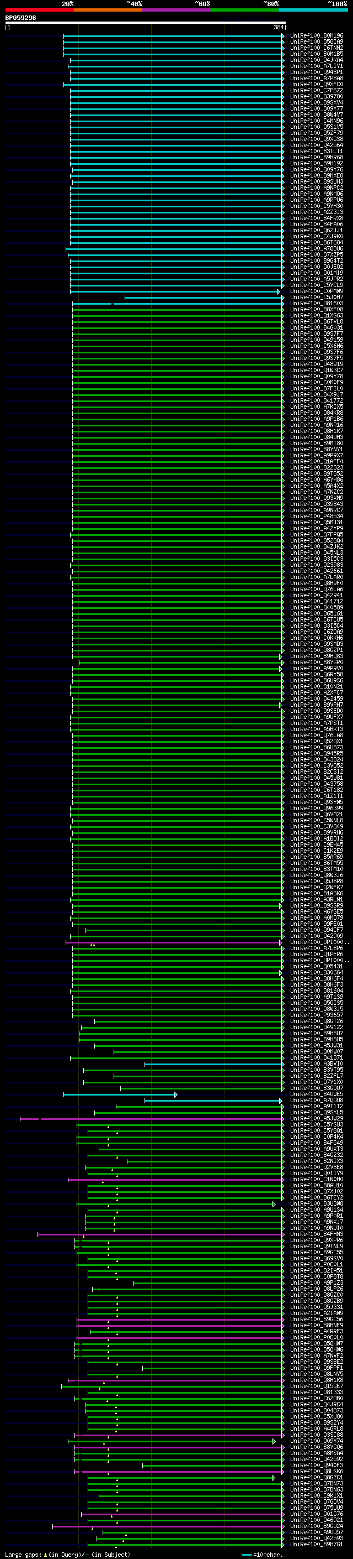Click hit label UniRef100_Q5QIA9
This screenshot has height=1559, width=353.
tap(317, 42)
